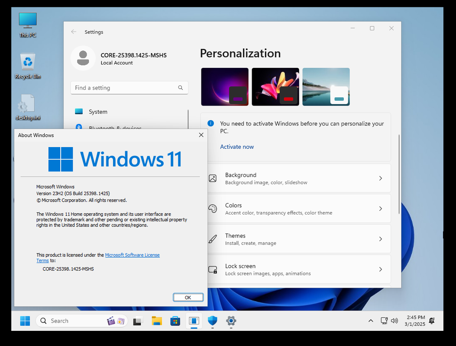Viewport: 456px width, 346px height.
Task: Click the Settings content vertical scrollbar
Action: point(399,174)
